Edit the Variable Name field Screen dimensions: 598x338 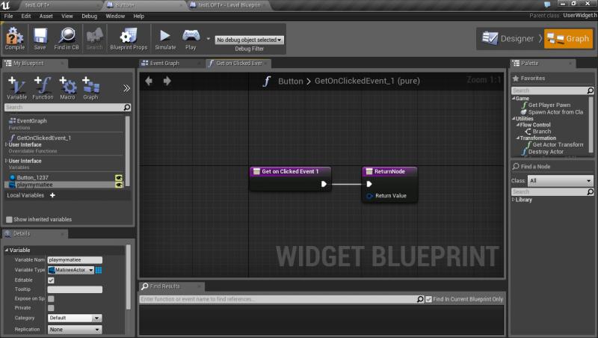click(75, 259)
